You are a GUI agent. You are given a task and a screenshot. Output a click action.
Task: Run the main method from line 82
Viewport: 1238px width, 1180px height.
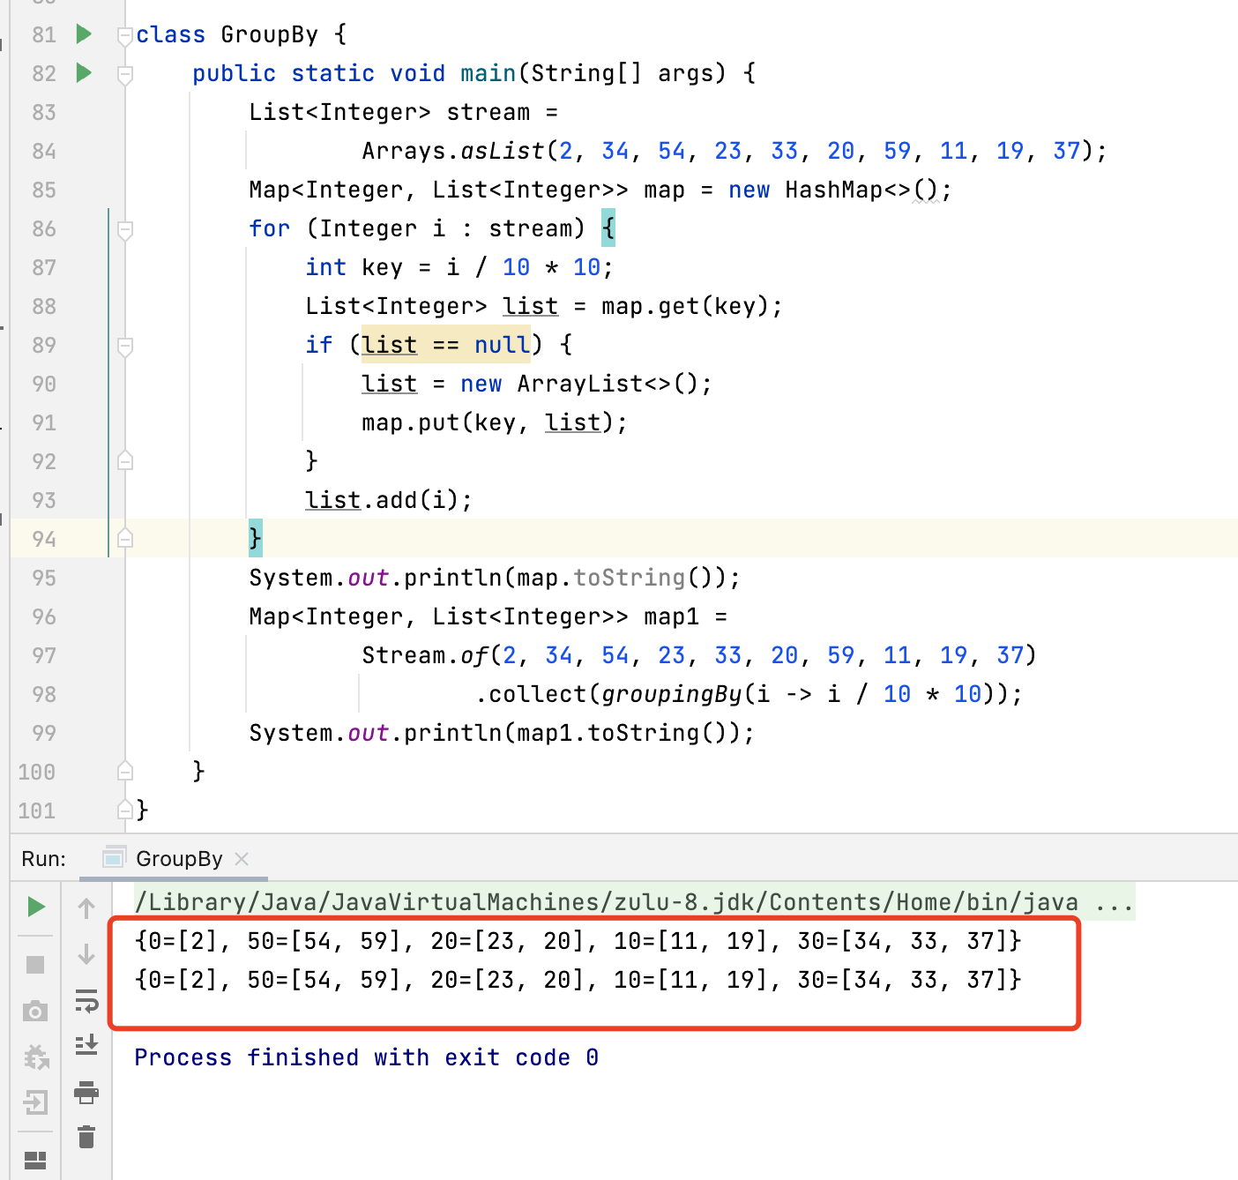[84, 73]
